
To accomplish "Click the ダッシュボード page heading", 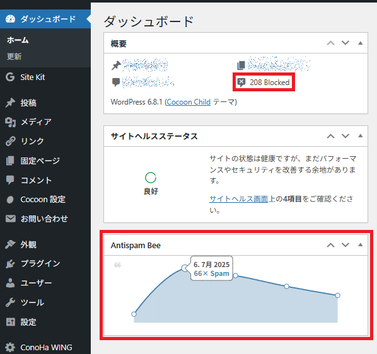I will coord(149,21).
